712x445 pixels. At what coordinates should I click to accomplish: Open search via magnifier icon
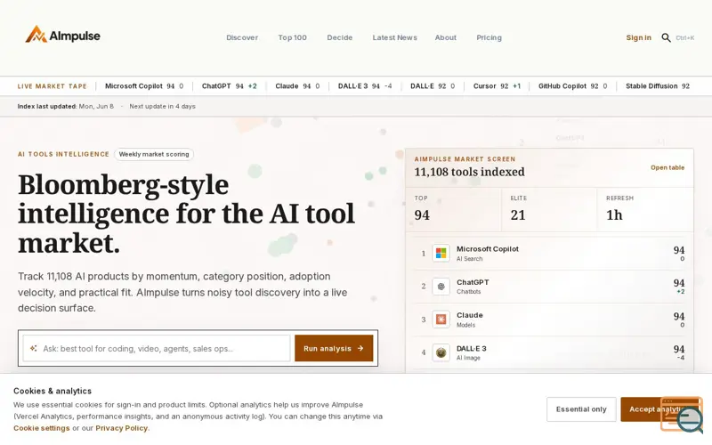coord(666,37)
